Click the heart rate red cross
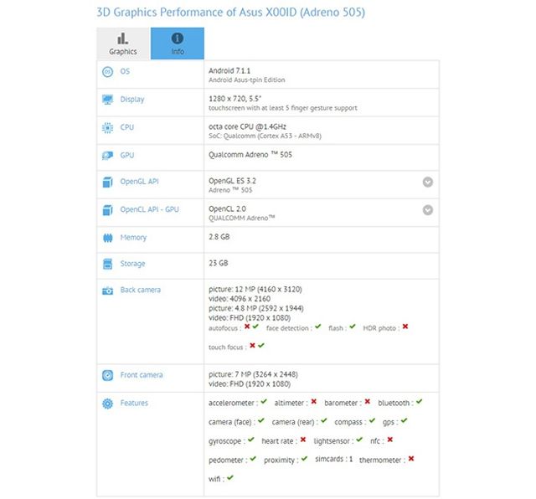This screenshot has width=536, height=499. pos(303,440)
